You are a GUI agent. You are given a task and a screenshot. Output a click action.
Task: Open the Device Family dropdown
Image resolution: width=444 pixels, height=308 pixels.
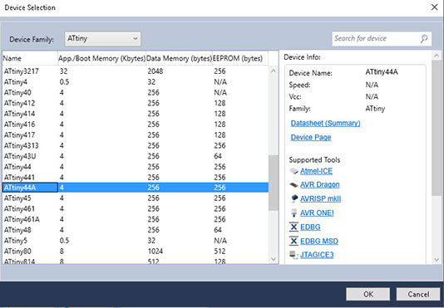[102, 38]
